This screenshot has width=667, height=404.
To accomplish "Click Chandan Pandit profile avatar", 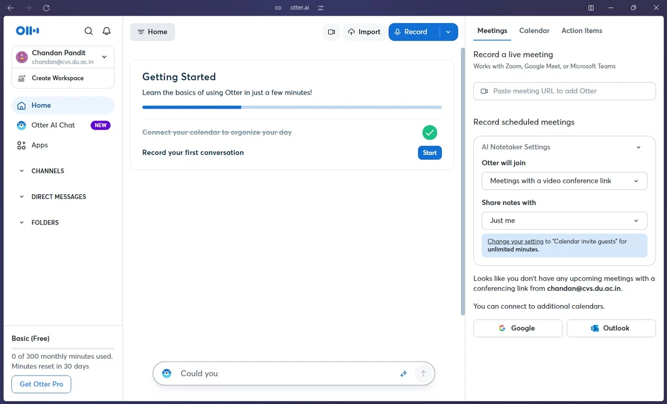I will click(22, 57).
